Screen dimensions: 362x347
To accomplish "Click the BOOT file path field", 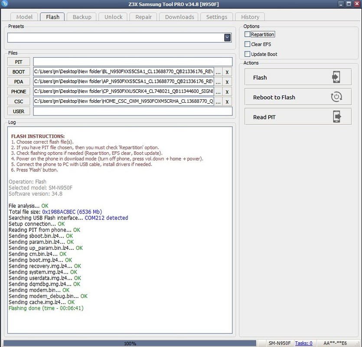I will point(124,72).
